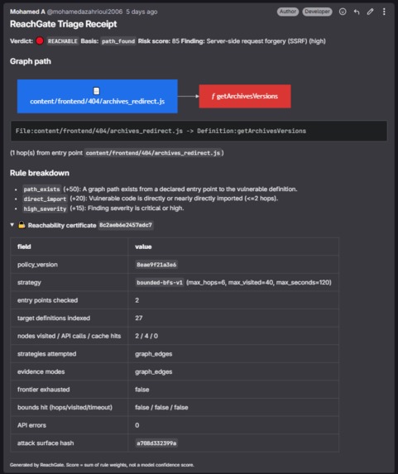Click the direct_import rule code
This screenshot has height=474, width=398.
[x=45, y=199]
